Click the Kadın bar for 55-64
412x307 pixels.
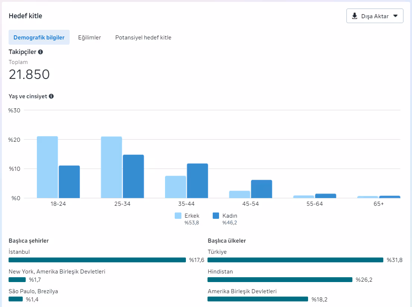click(x=326, y=196)
